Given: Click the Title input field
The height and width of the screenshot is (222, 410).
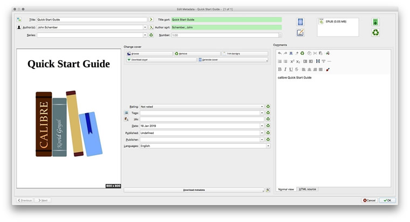Looking at the screenshot, I should point(92,19).
